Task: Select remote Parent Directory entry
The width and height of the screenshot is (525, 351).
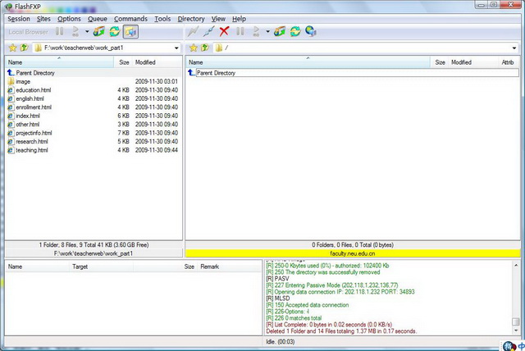Action: 353,73
